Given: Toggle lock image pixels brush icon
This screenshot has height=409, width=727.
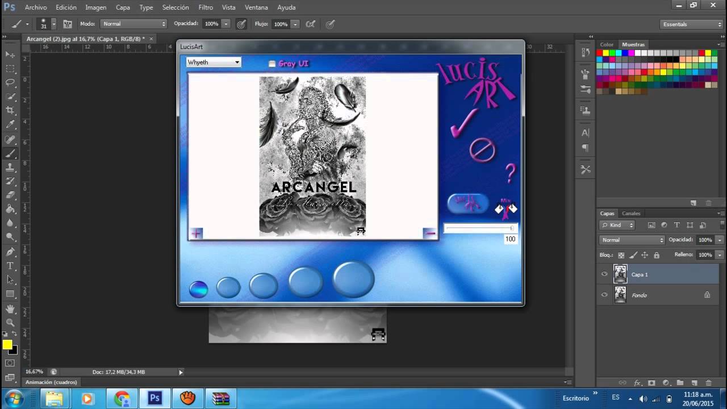Looking at the screenshot, I should 633,255.
